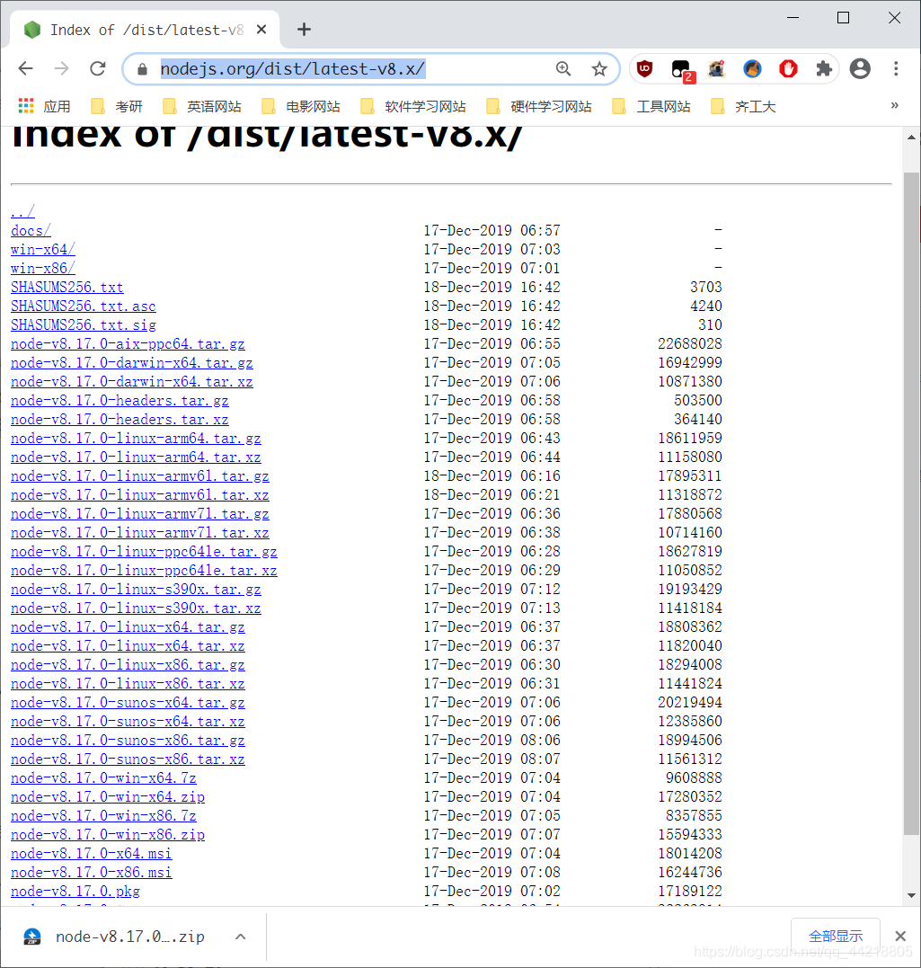Open the 应用 apps shortcut
921x968 pixels.
(x=44, y=106)
